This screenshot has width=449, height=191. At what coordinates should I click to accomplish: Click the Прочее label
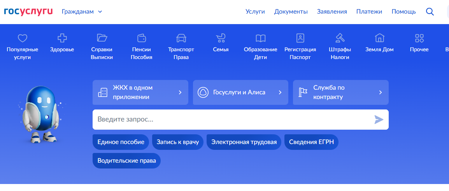[x=419, y=50]
